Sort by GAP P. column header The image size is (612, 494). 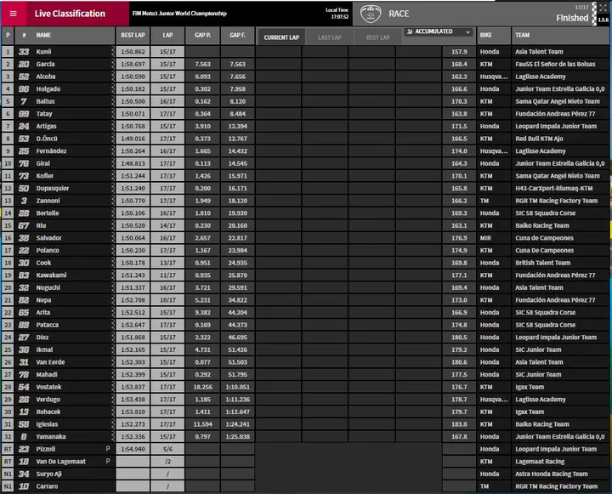tap(202, 35)
